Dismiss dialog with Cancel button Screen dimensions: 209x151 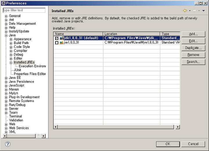pyautogui.click(x=193, y=144)
